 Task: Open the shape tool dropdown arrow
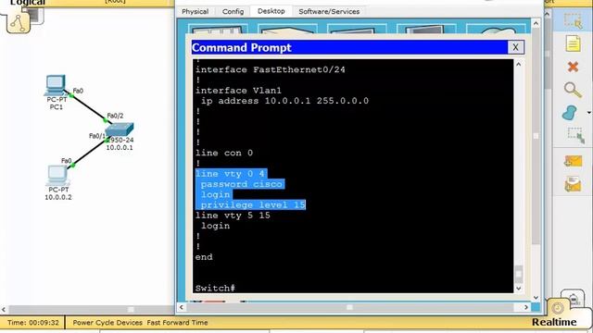coord(589,113)
